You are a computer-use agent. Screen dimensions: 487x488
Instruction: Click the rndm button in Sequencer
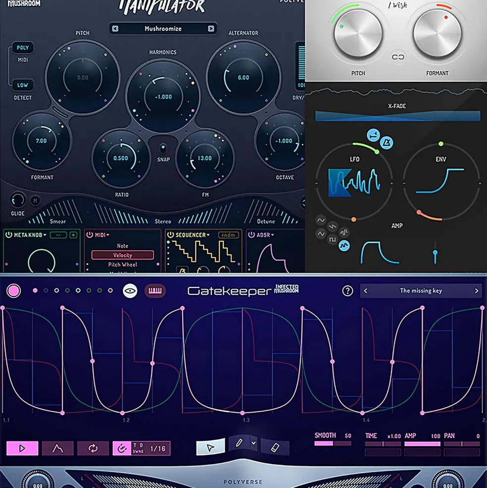pos(228,235)
